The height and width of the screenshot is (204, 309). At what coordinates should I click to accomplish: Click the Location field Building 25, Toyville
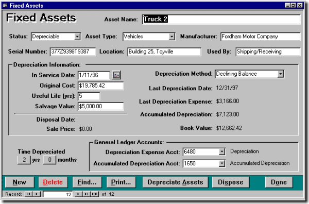click(164, 52)
